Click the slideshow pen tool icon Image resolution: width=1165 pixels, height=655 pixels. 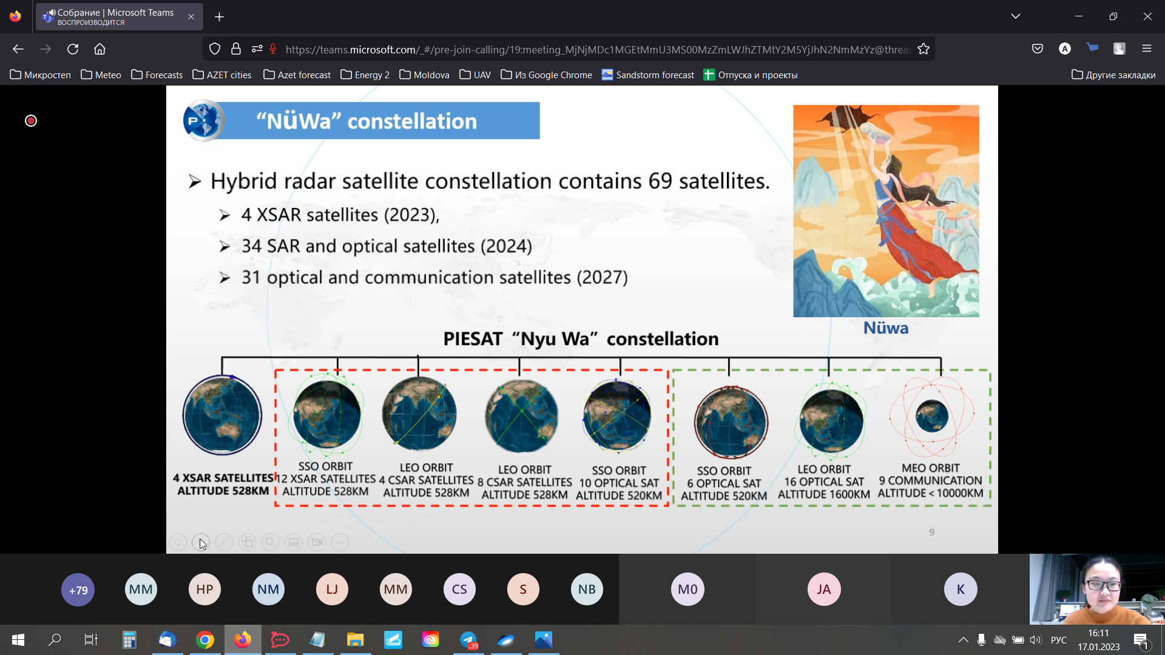224,542
